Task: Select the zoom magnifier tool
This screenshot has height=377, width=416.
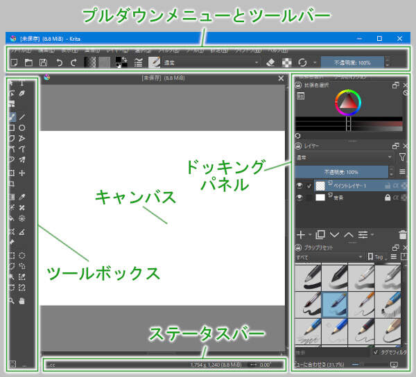Action: [x=12, y=301]
